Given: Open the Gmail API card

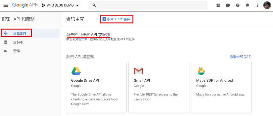Looking at the screenshot, I should (x=159, y=87).
